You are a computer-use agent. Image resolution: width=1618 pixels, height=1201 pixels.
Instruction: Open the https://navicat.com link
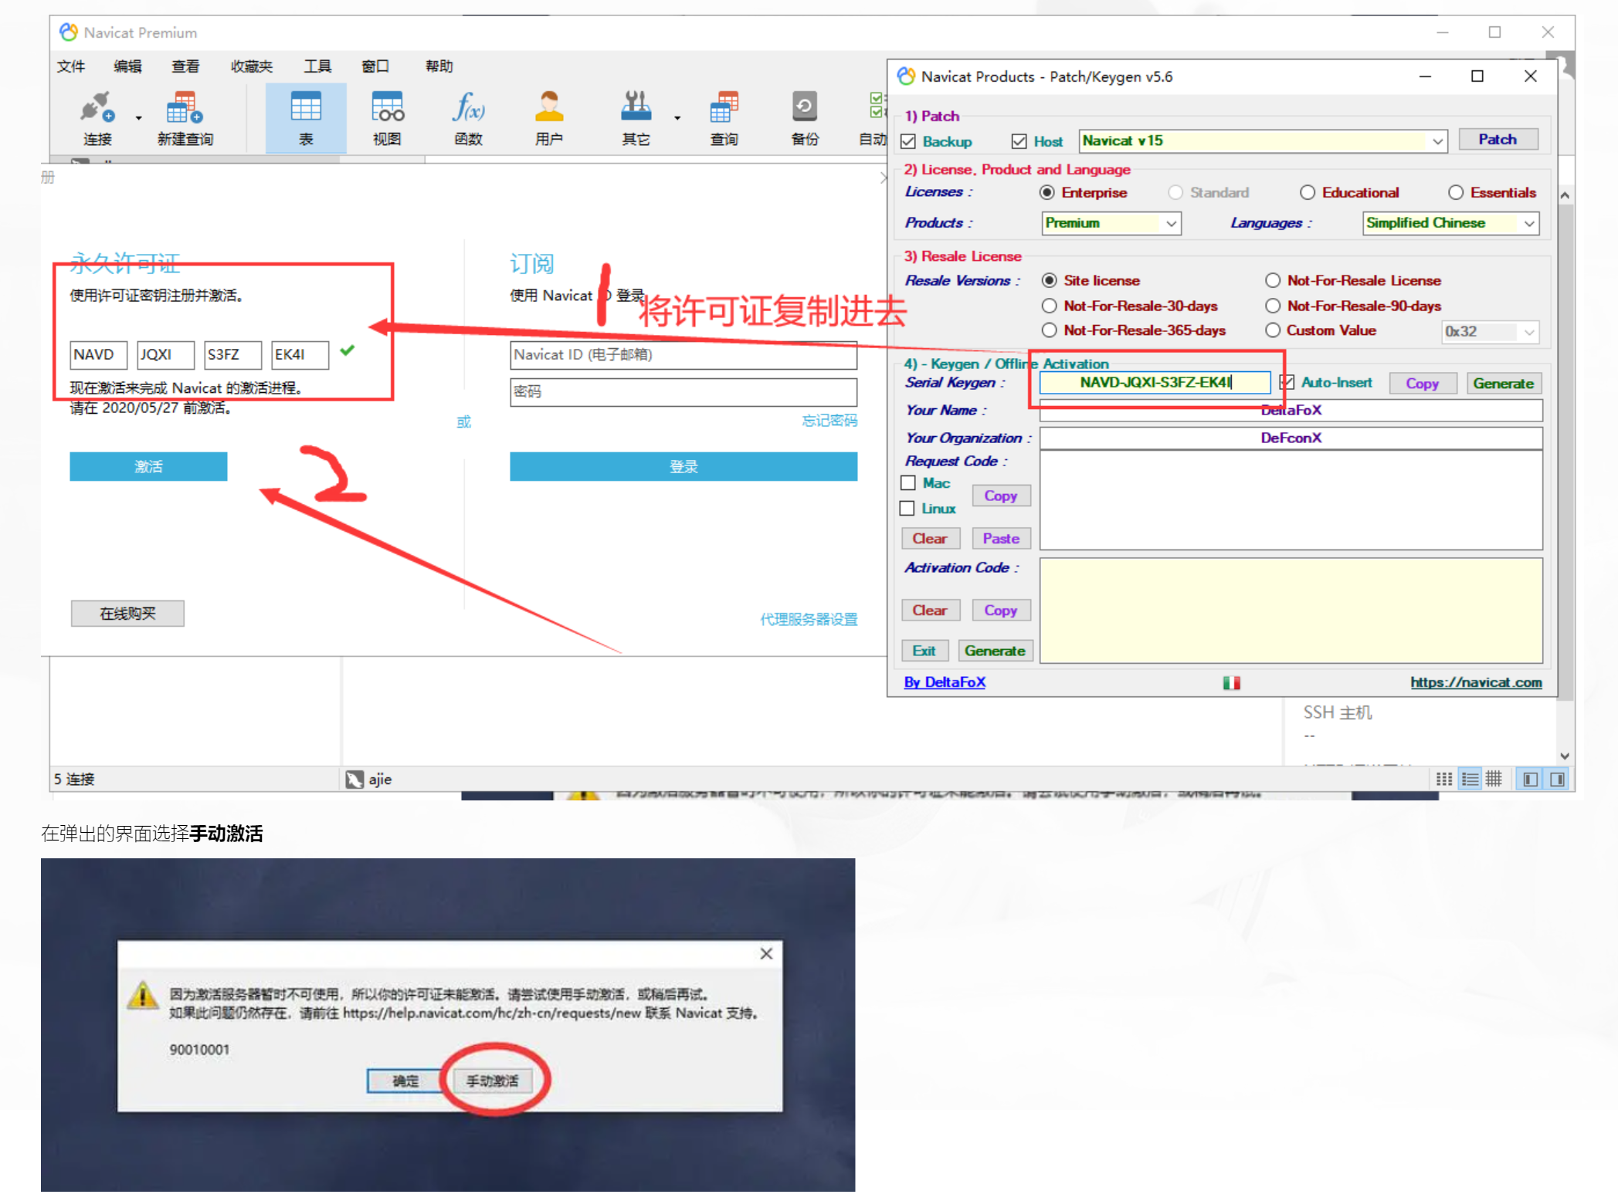coord(1476,682)
